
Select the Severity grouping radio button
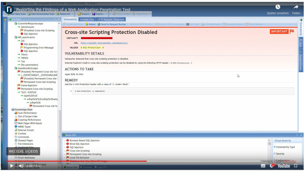tap(274, 154)
